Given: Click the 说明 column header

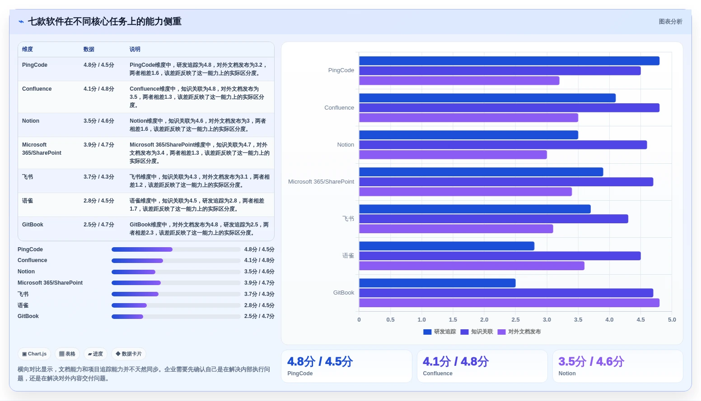Looking at the screenshot, I should [135, 49].
